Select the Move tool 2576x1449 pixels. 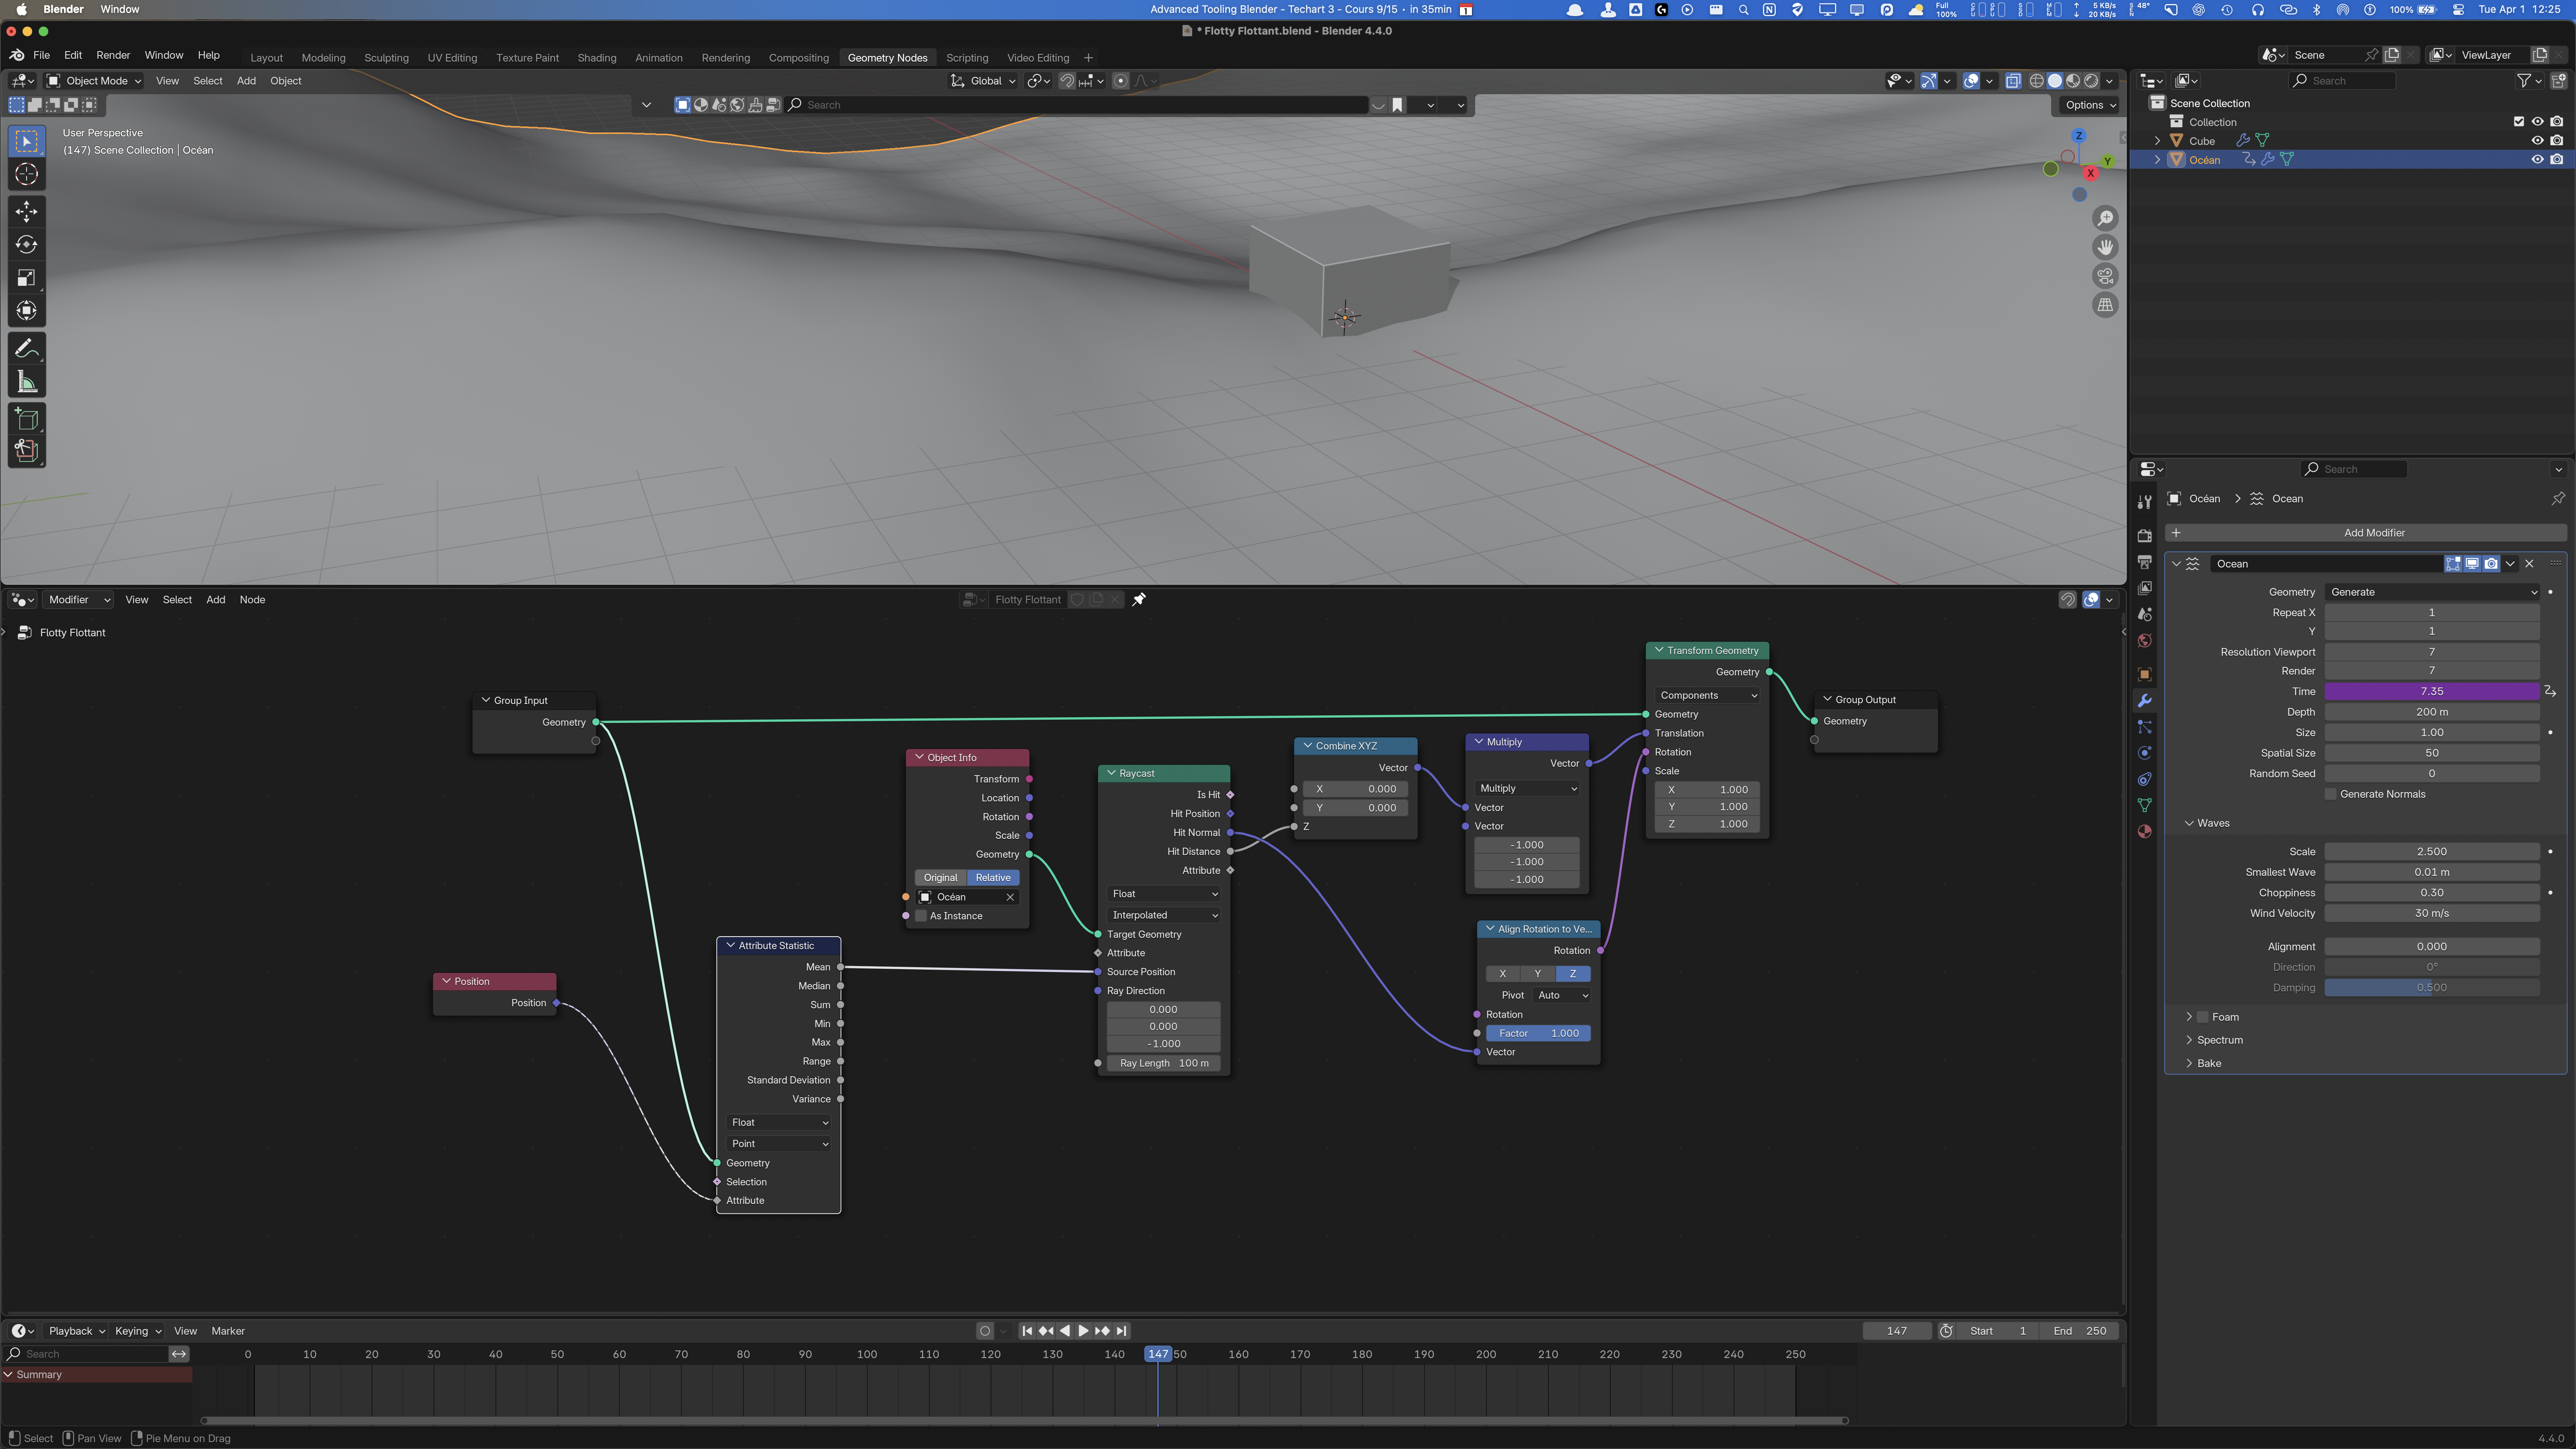pos(27,210)
